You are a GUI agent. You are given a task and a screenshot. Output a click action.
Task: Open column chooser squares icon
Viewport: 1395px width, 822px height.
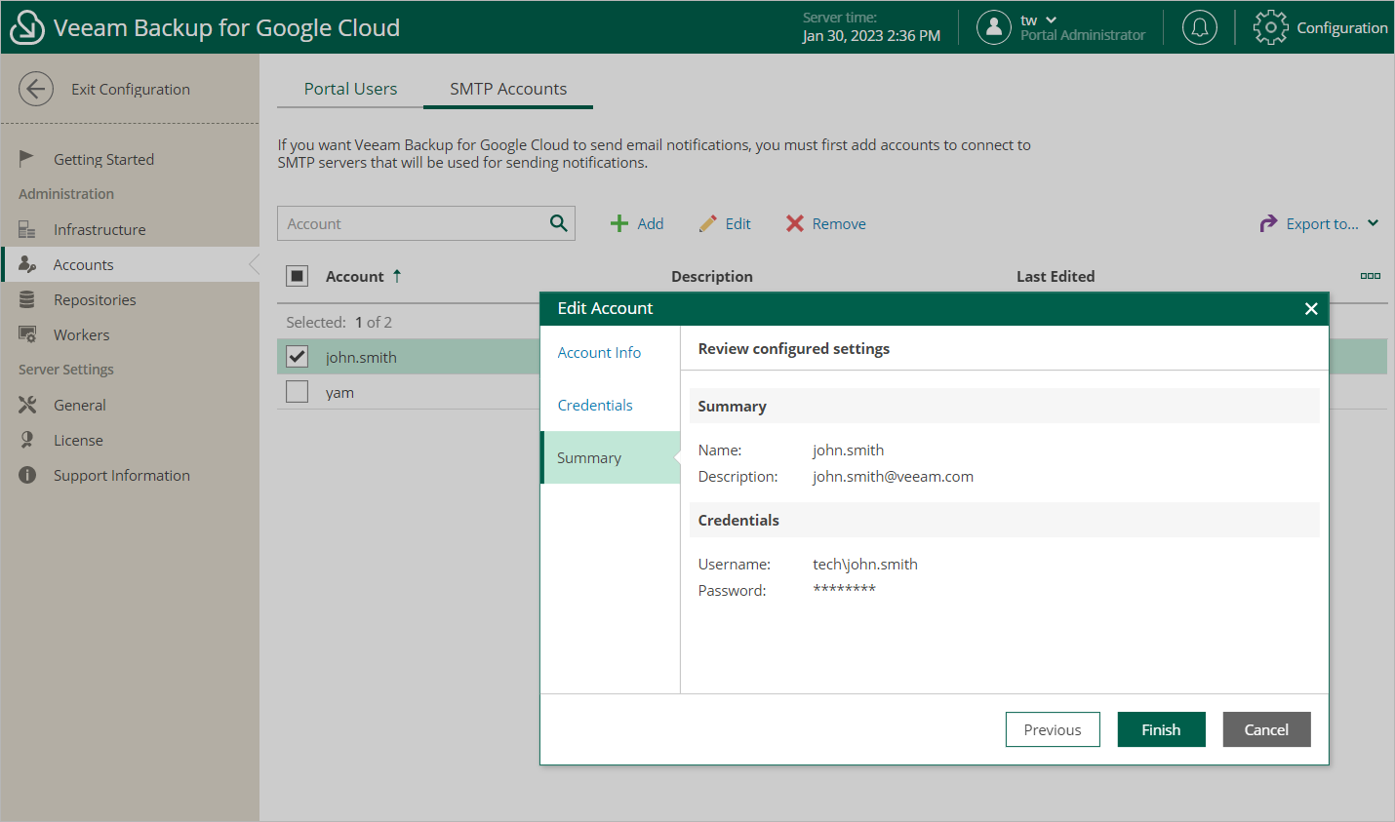[1371, 276]
